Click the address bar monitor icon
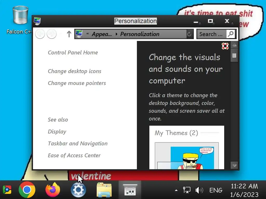 pyautogui.click(x=79, y=34)
